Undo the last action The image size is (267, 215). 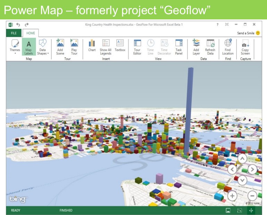click(x=18, y=25)
